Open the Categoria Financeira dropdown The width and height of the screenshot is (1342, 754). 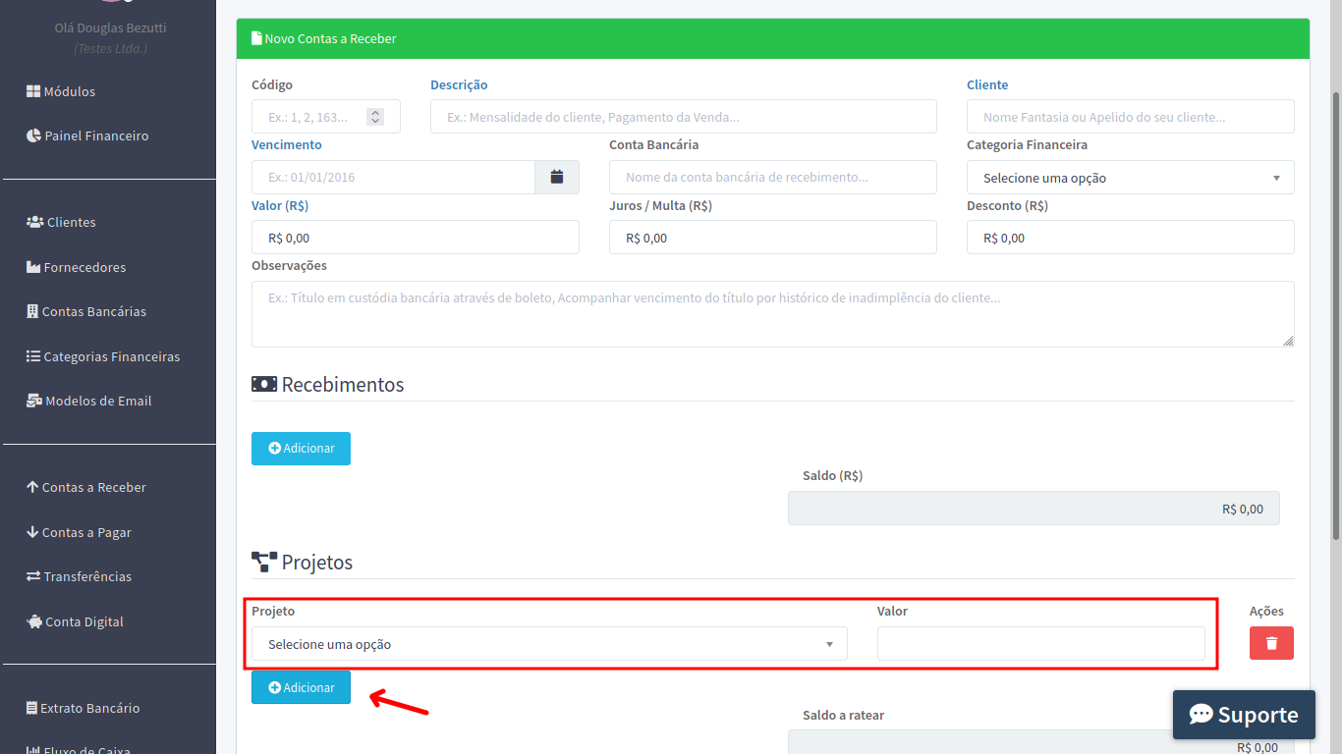(x=1131, y=178)
